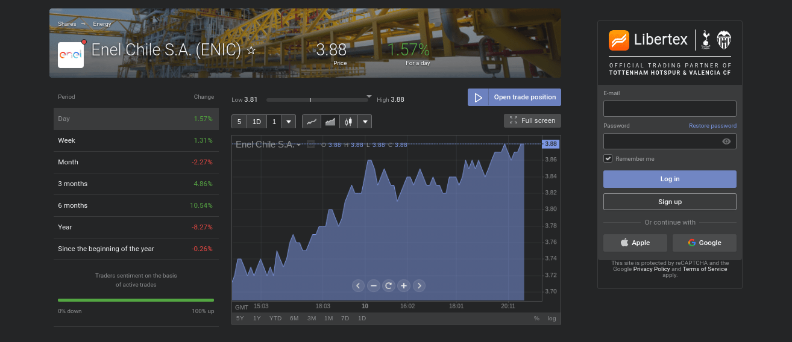Select 1Y chart range
Viewport: 792px width, 342px height.
(x=257, y=318)
